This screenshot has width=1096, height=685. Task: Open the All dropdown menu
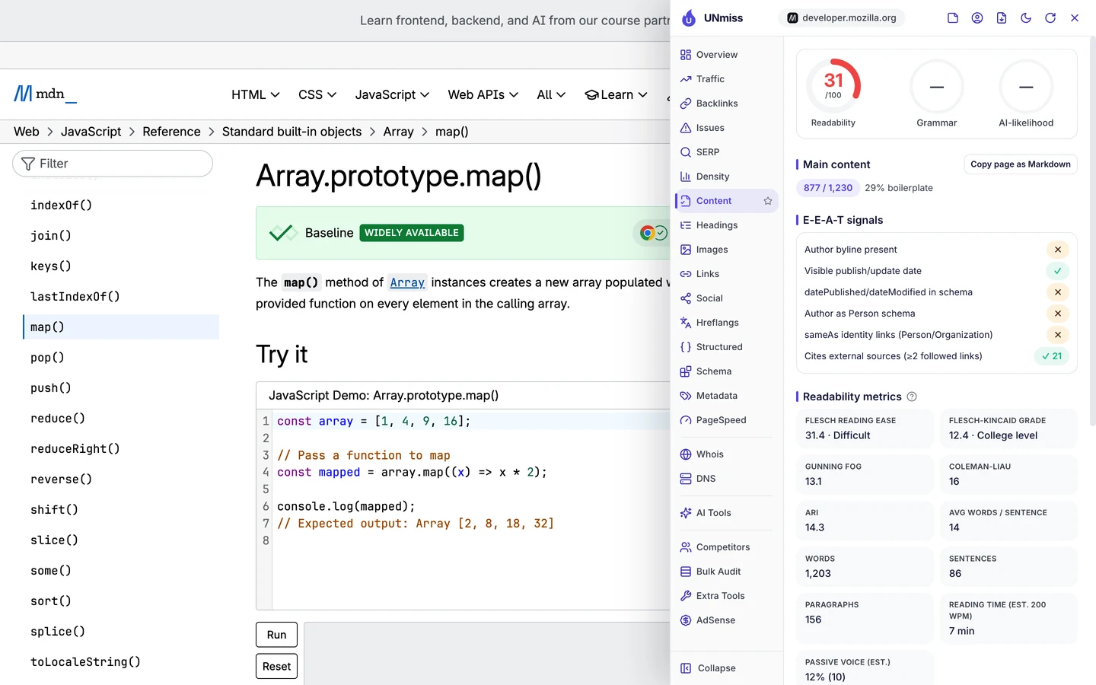[551, 94]
